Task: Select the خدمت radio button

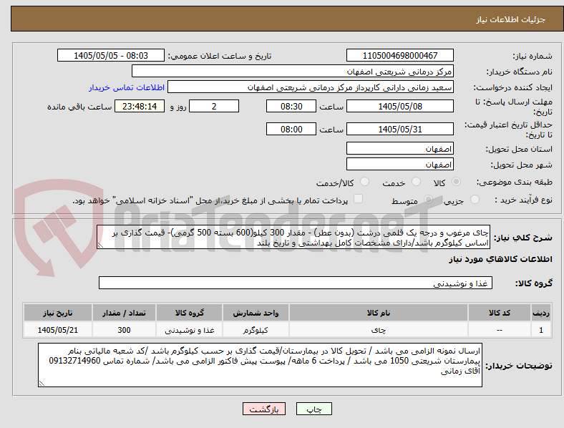Action: point(416,182)
